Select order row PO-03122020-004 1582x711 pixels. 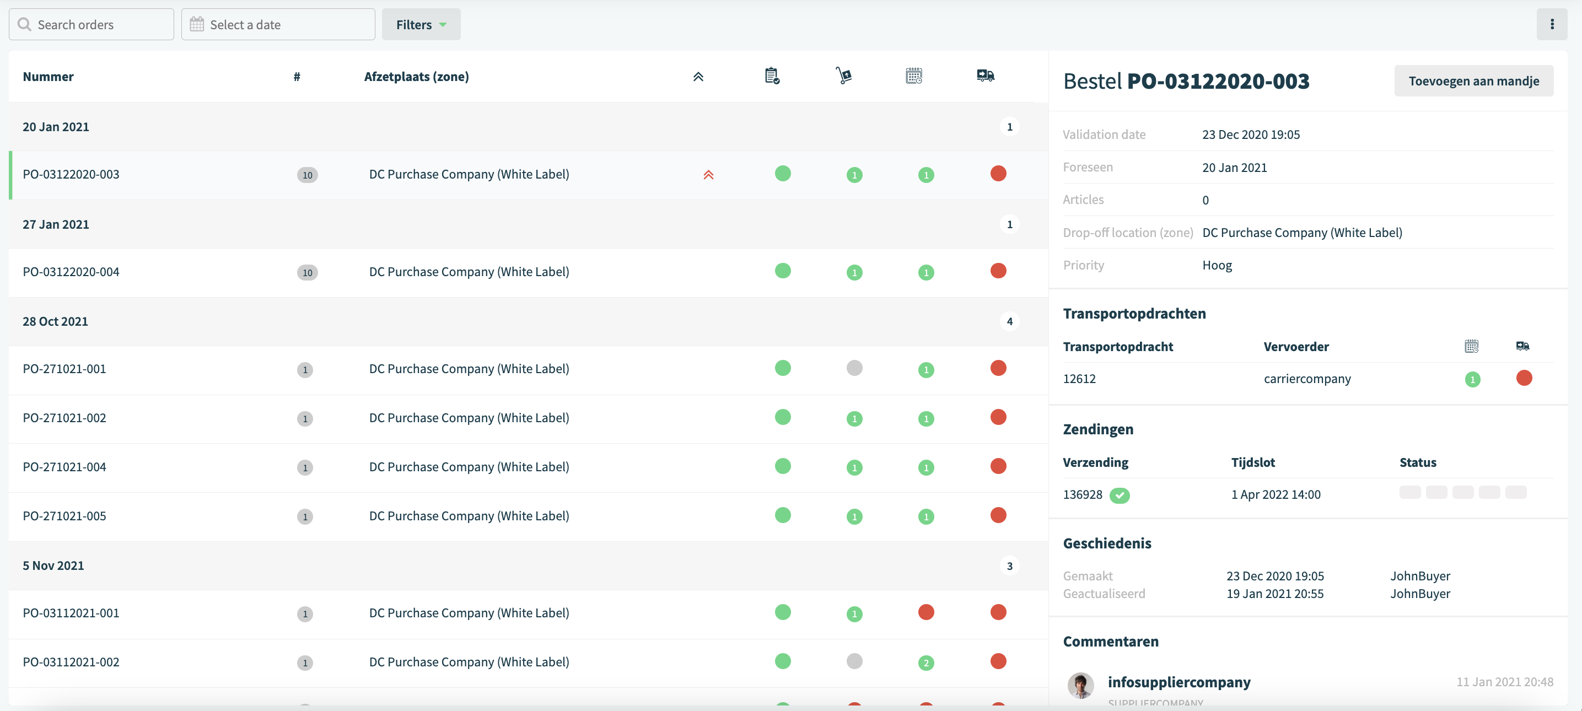click(x=528, y=272)
